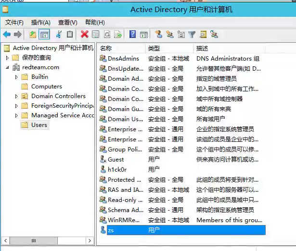Select the Guest user in list
The height and width of the screenshot is (251, 296).
pyautogui.click(x=116, y=159)
